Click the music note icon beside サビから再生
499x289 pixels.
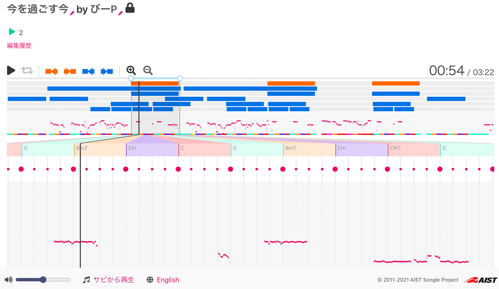pyautogui.click(x=86, y=279)
